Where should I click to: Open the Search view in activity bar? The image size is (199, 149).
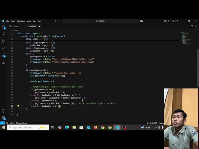click(3, 34)
